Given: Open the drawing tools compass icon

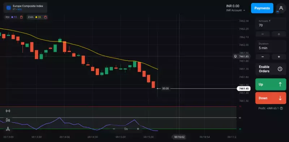Looking at the screenshot, I should pyautogui.click(x=8, y=129).
